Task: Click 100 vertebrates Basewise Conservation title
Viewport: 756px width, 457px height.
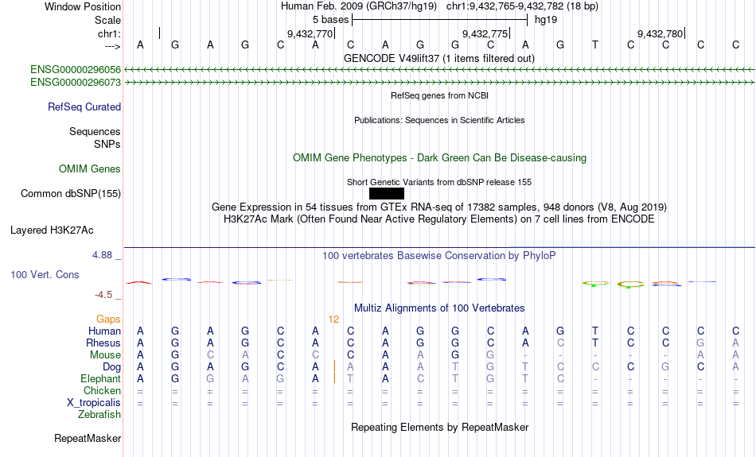Action: (x=439, y=256)
